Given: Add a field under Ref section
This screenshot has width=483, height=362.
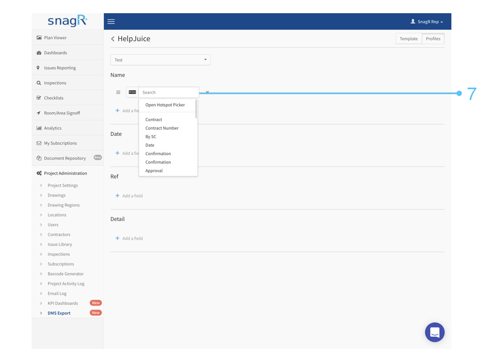Looking at the screenshot, I should 129,196.
